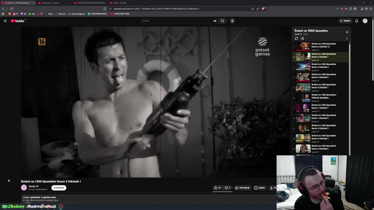Select playlist item Sezon 3 Odcinek 5

321,77
